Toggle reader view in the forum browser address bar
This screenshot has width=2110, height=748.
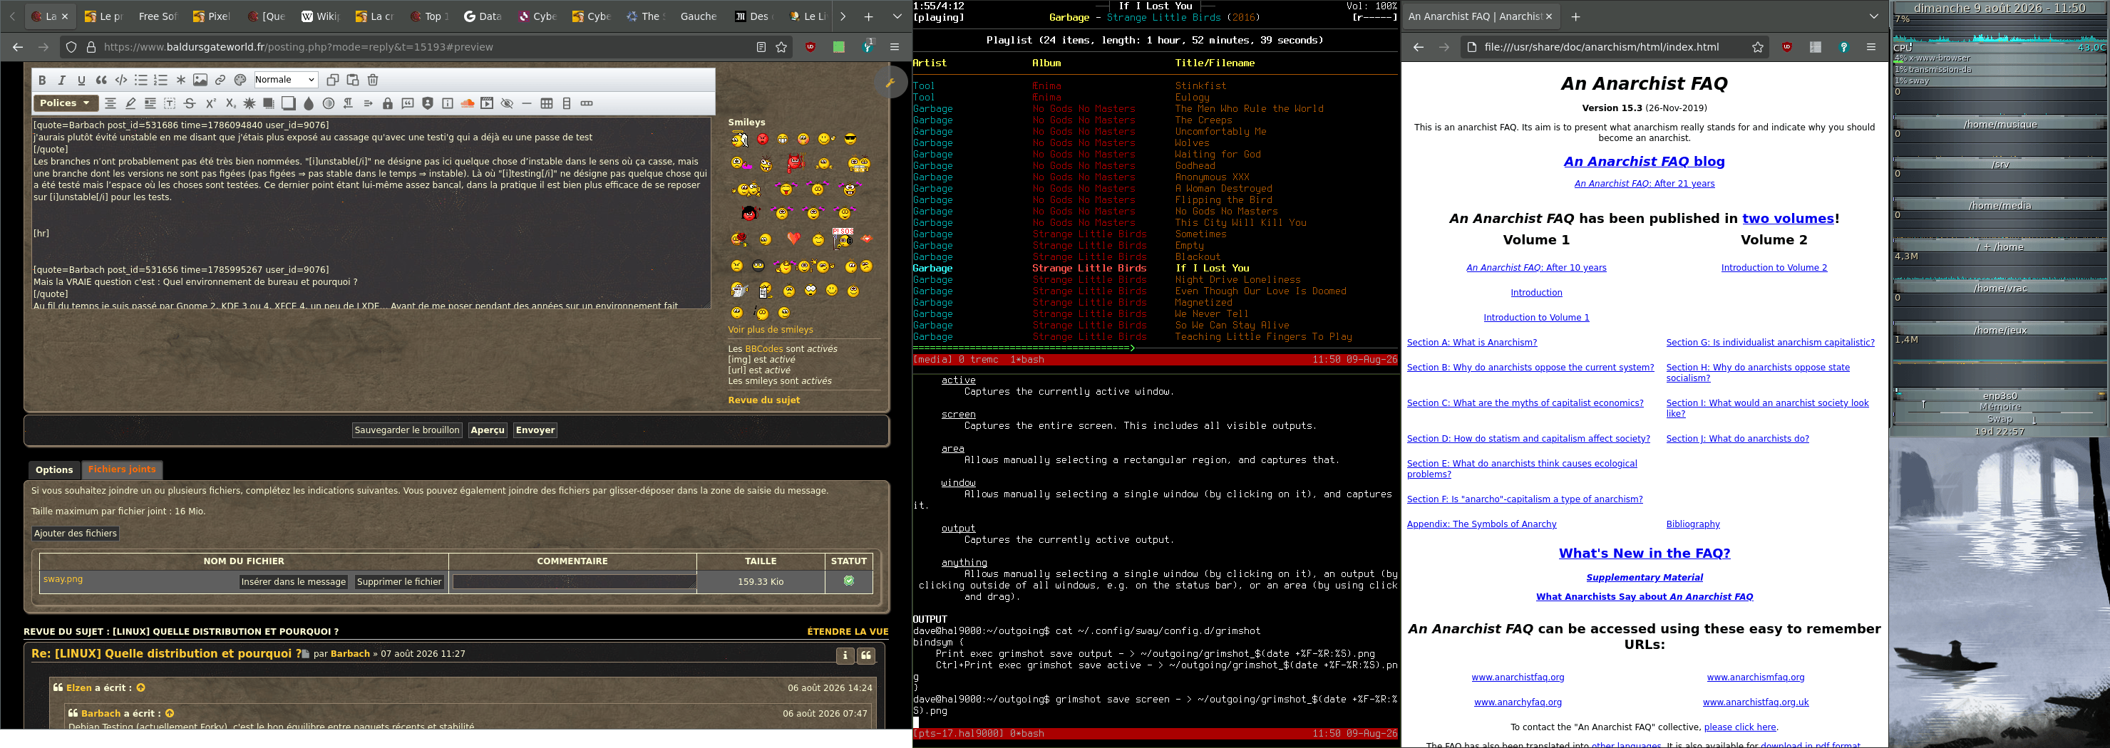[x=761, y=48]
